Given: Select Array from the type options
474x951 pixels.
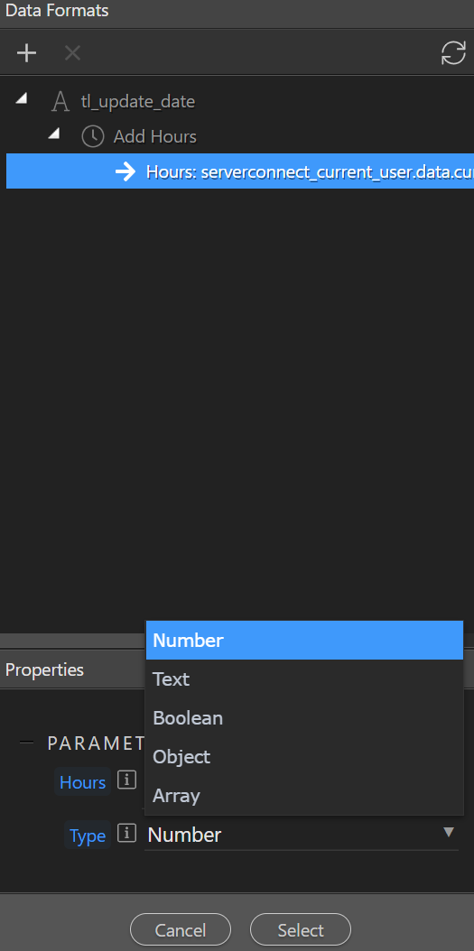Looking at the screenshot, I should (304, 795).
